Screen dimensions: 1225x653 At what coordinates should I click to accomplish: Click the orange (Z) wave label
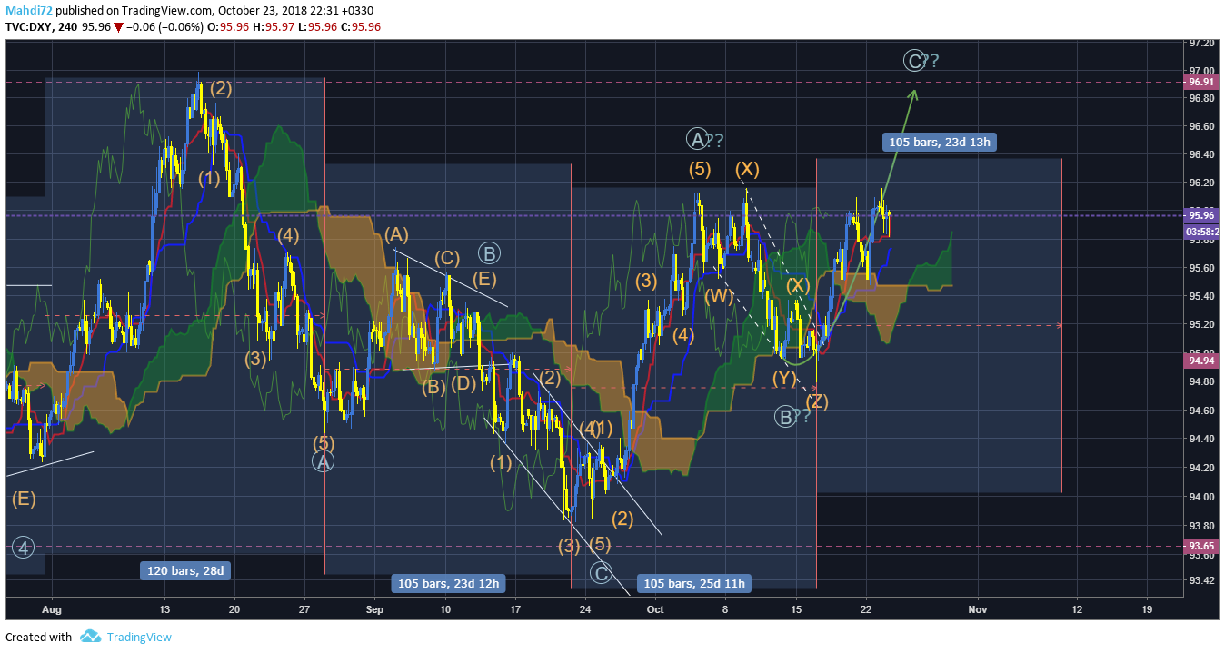[816, 401]
